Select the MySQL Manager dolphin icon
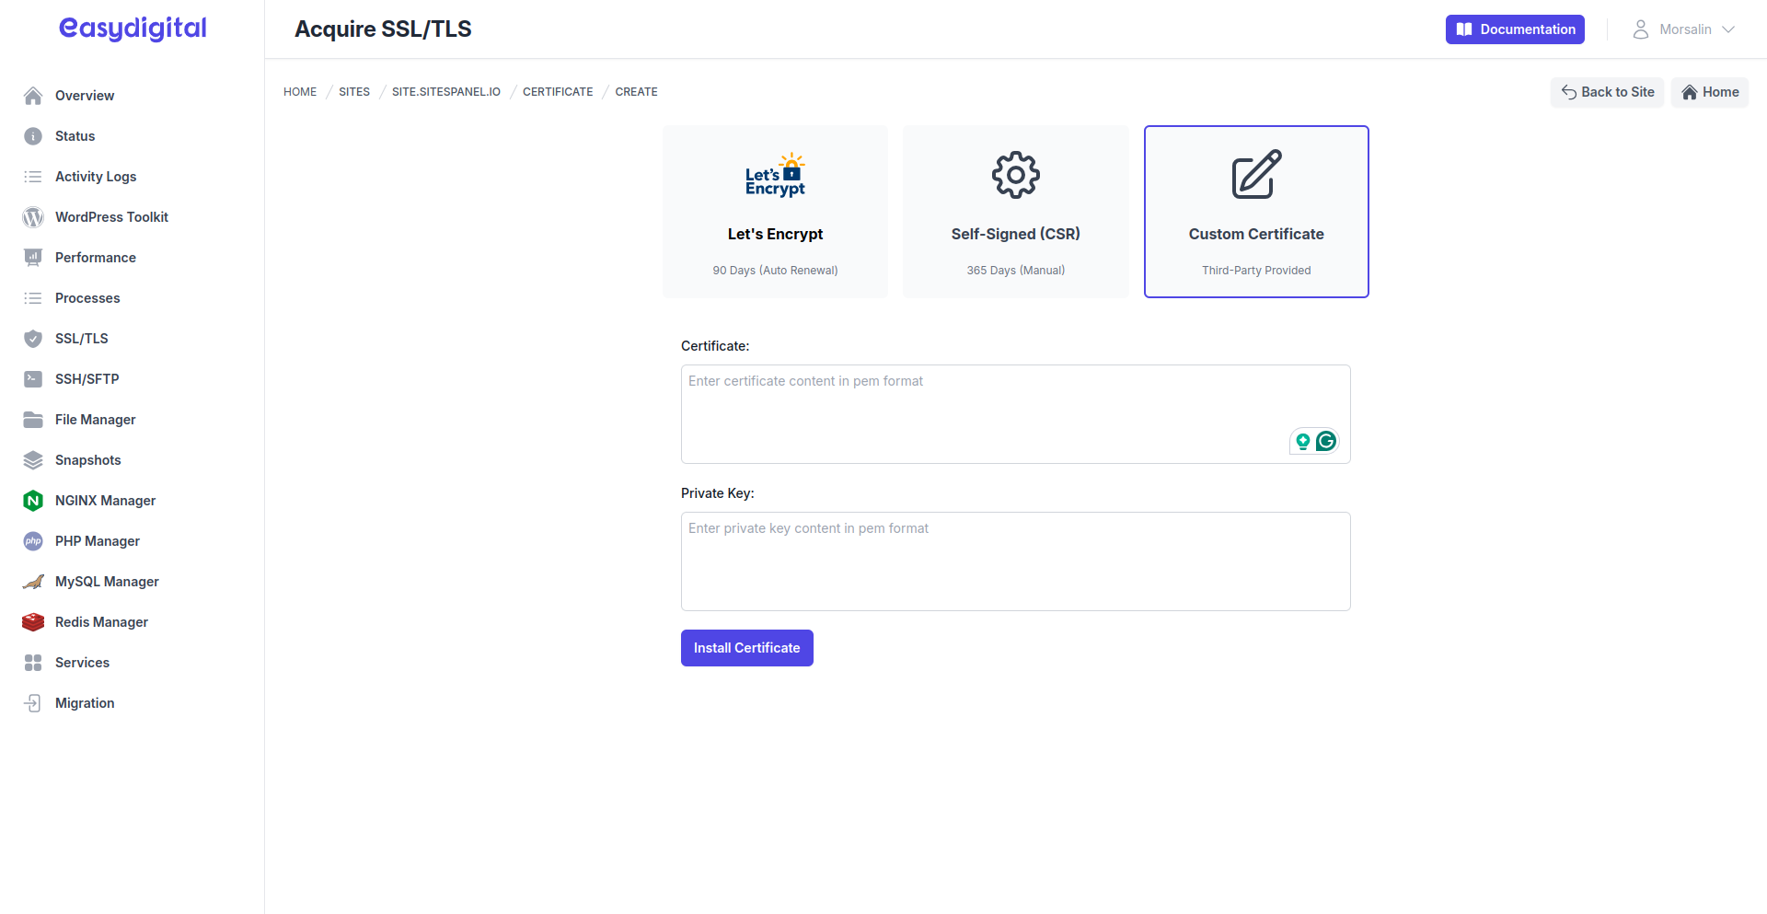Image resolution: width=1767 pixels, height=914 pixels. click(x=33, y=582)
